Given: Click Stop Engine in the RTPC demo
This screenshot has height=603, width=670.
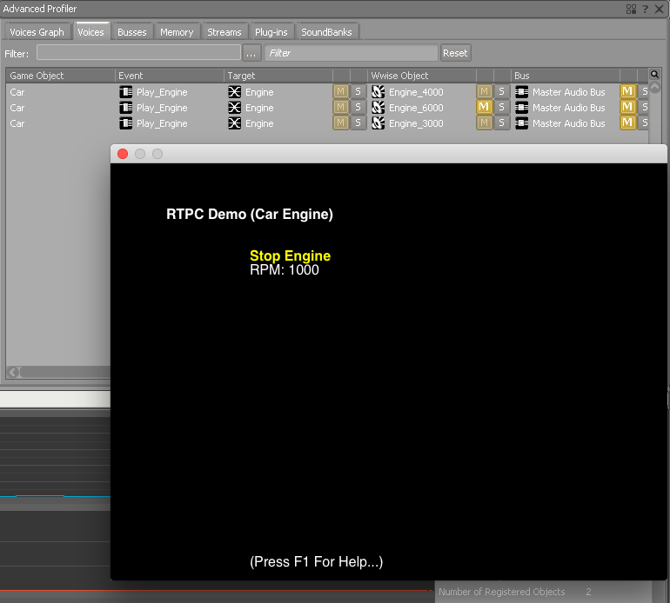Looking at the screenshot, I should (x=290, y=255).
